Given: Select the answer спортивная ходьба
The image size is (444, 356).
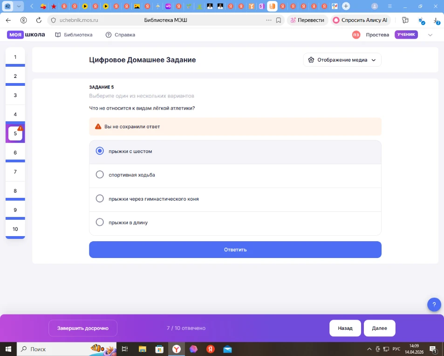Looking at the screenshot, I should (x=235, y=175).
